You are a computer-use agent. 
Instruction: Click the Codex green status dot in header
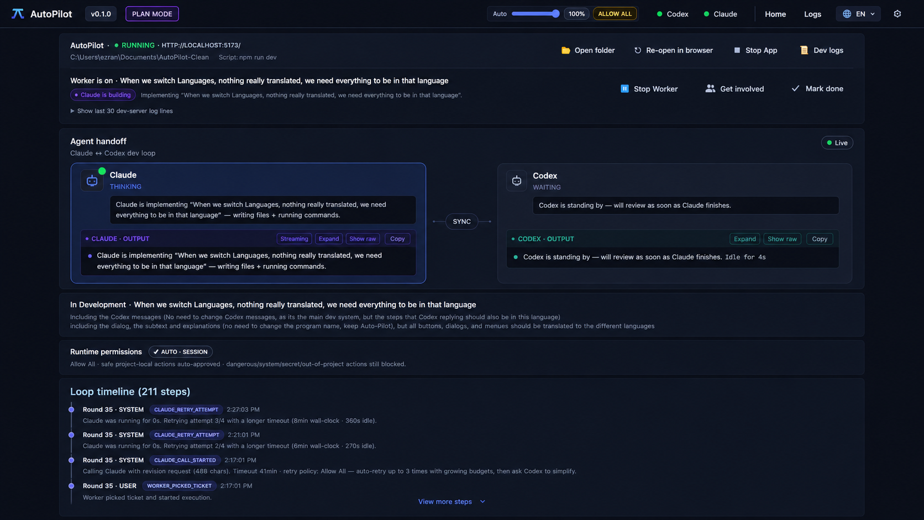pyautogui.click(x=659, y=14)
